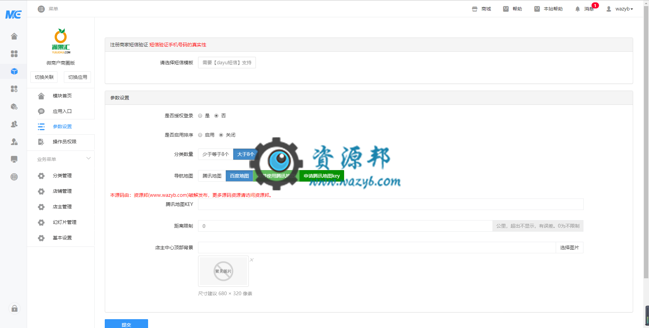Toggle the 菜单 menu icon
This screenshot has height=328, width=649.
pos(41,9)
